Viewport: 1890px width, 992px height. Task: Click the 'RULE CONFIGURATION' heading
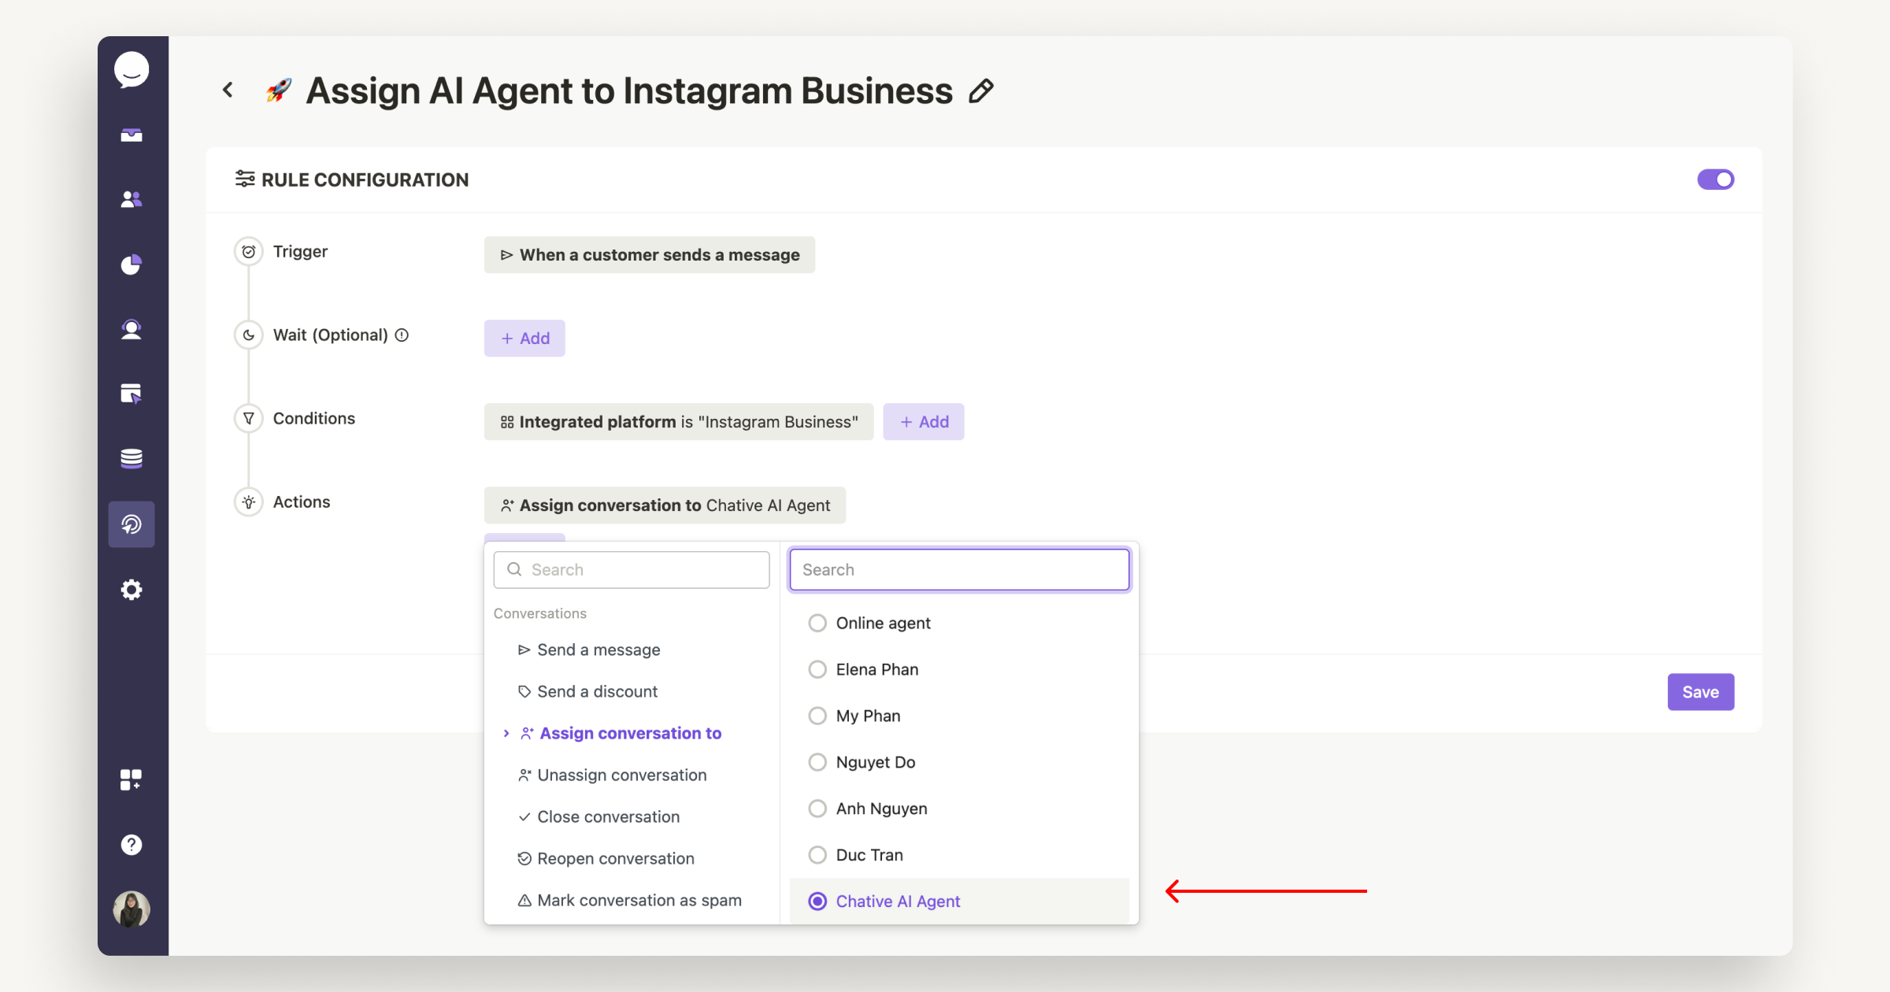pos(365,180)
